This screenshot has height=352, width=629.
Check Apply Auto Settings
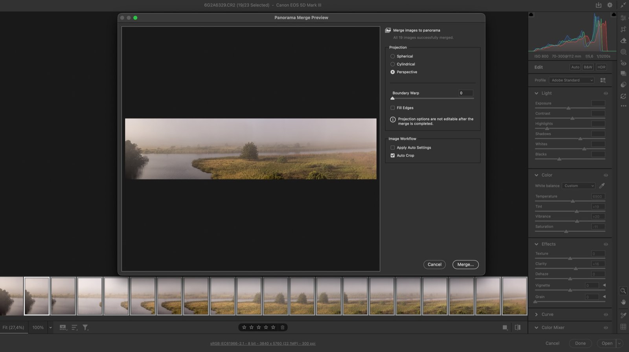tap(392, 148)
